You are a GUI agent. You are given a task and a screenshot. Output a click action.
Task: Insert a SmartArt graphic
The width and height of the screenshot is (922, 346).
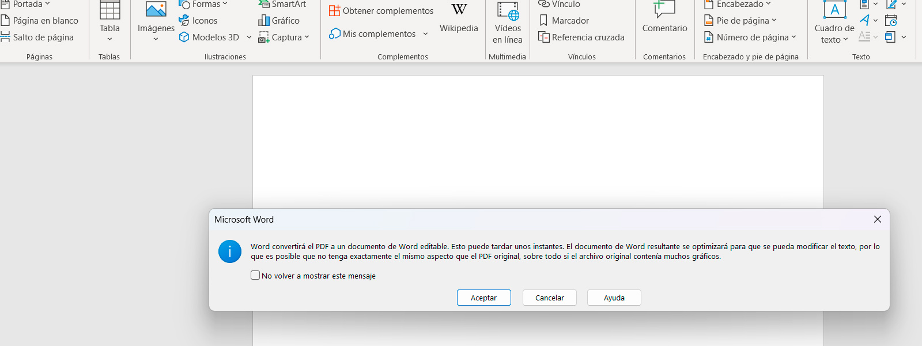(x=282, y=5)
